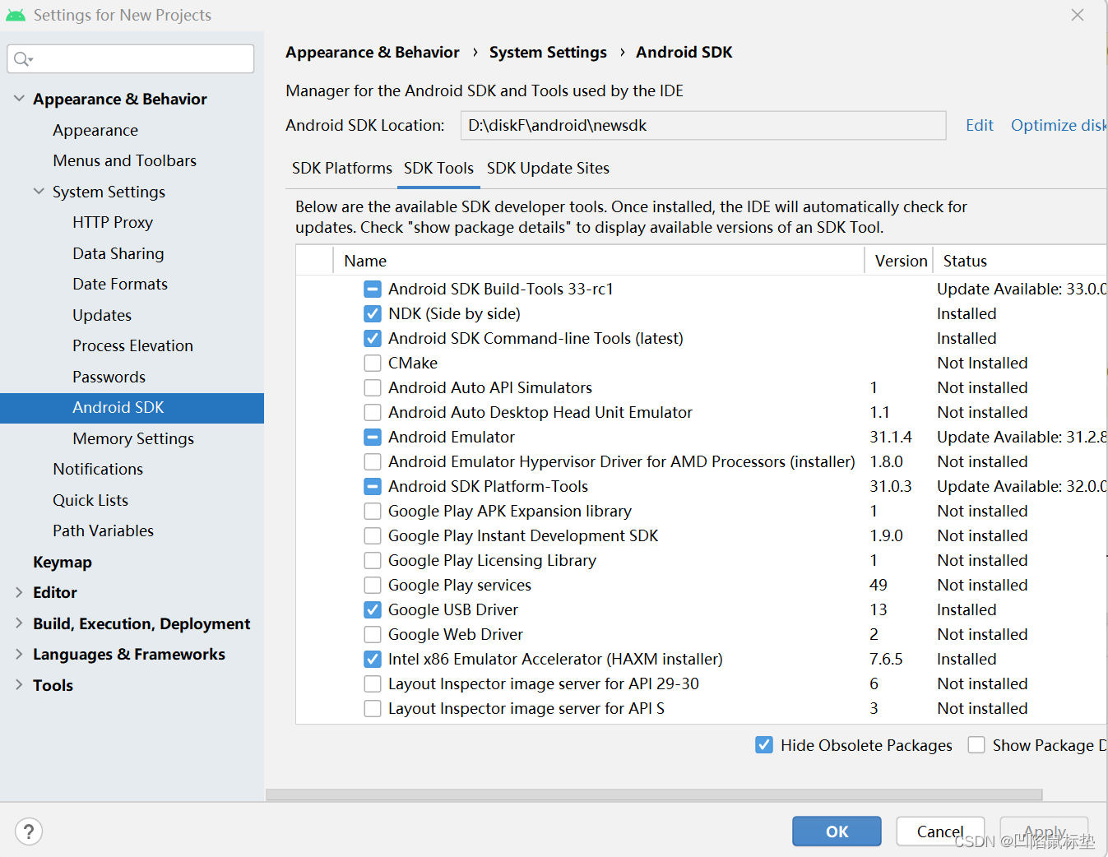This screenshot has height=857, width=1108.
Task: Uncheck Intel x86 Emulator Accelerator HAXM
Action: [x=373, y=659]
